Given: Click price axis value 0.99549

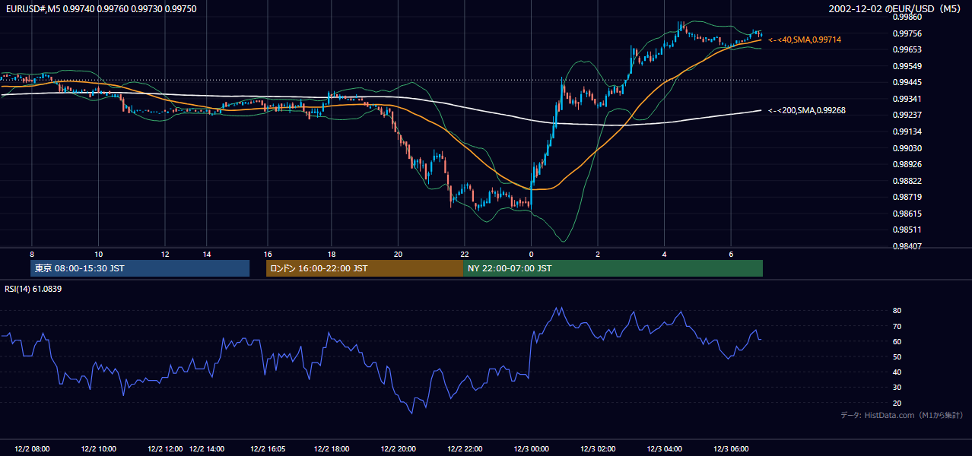Looking at the screenshot, I should pos(907,66).
